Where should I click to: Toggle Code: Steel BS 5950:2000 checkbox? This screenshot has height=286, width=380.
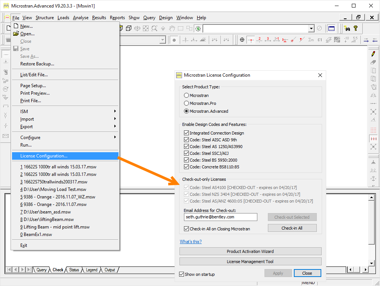pos(186,160)
